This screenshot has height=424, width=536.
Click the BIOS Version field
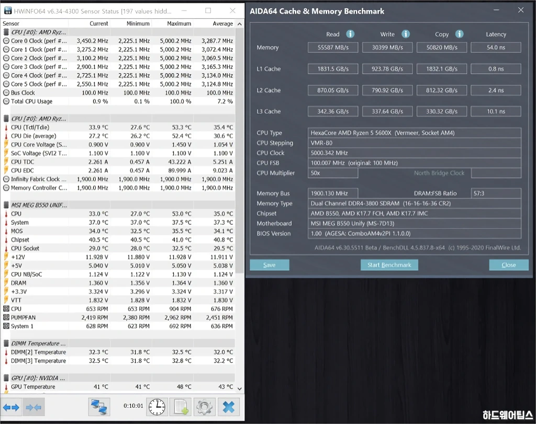click(415, 234)
